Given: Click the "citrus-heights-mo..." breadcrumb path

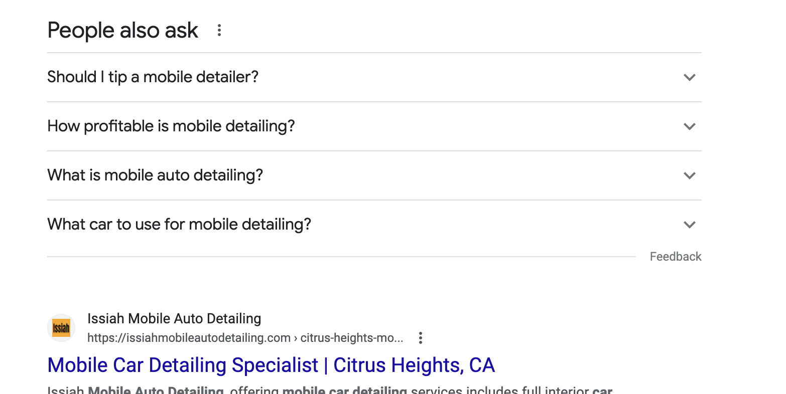Looking at the screenshot, I should click(x=352, y=338).
